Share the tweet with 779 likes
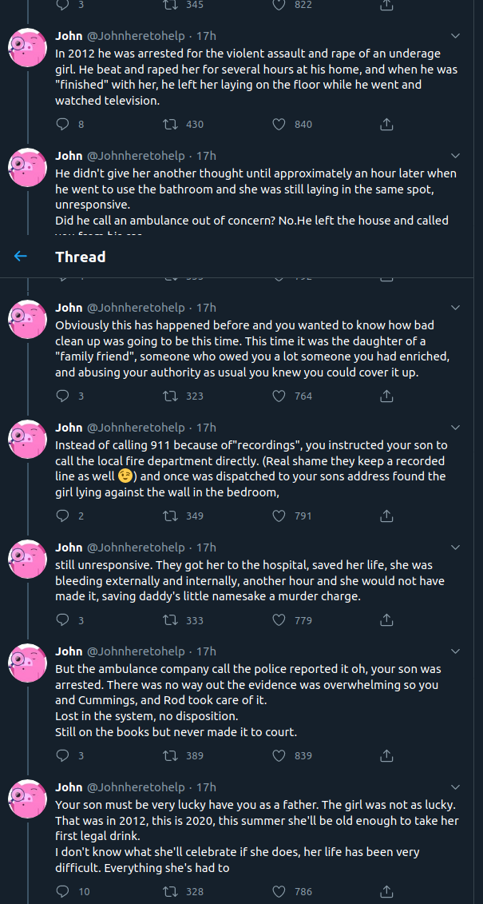Screen dimensions: 483x904 click(x=387, y=620)
